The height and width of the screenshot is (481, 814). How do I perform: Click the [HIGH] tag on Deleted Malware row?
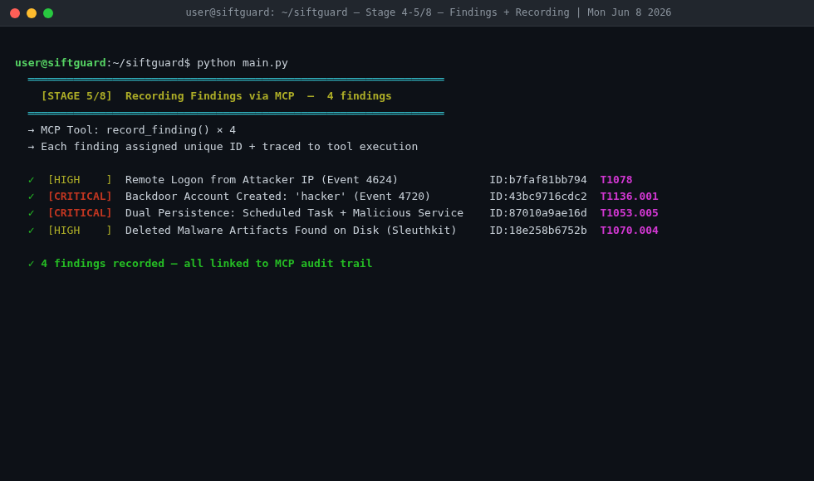pyautogui.click(x=80, y=231)
